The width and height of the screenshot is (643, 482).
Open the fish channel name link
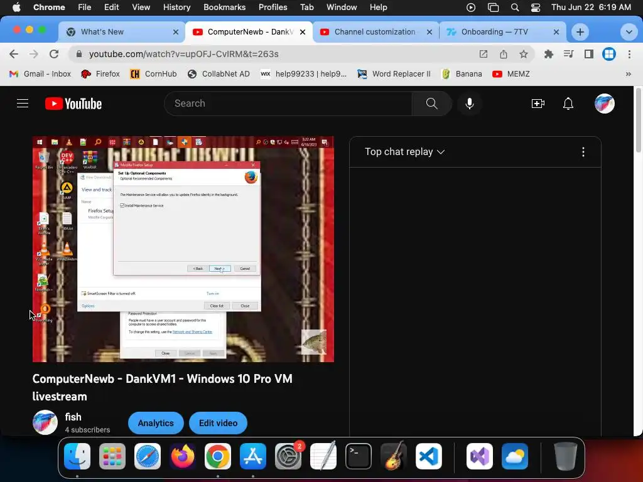coord(73,417)
